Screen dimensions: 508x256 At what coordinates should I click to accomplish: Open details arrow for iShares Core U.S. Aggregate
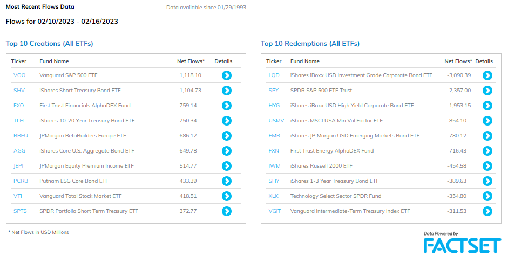click(226, 151)
